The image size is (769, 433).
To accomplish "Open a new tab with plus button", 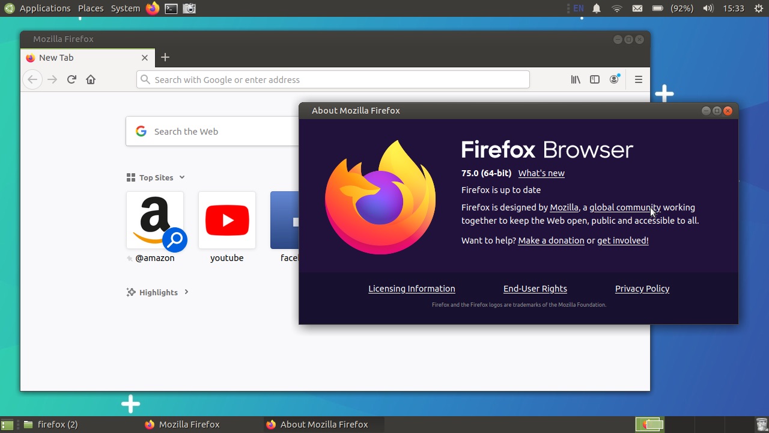I will (165, 57).
